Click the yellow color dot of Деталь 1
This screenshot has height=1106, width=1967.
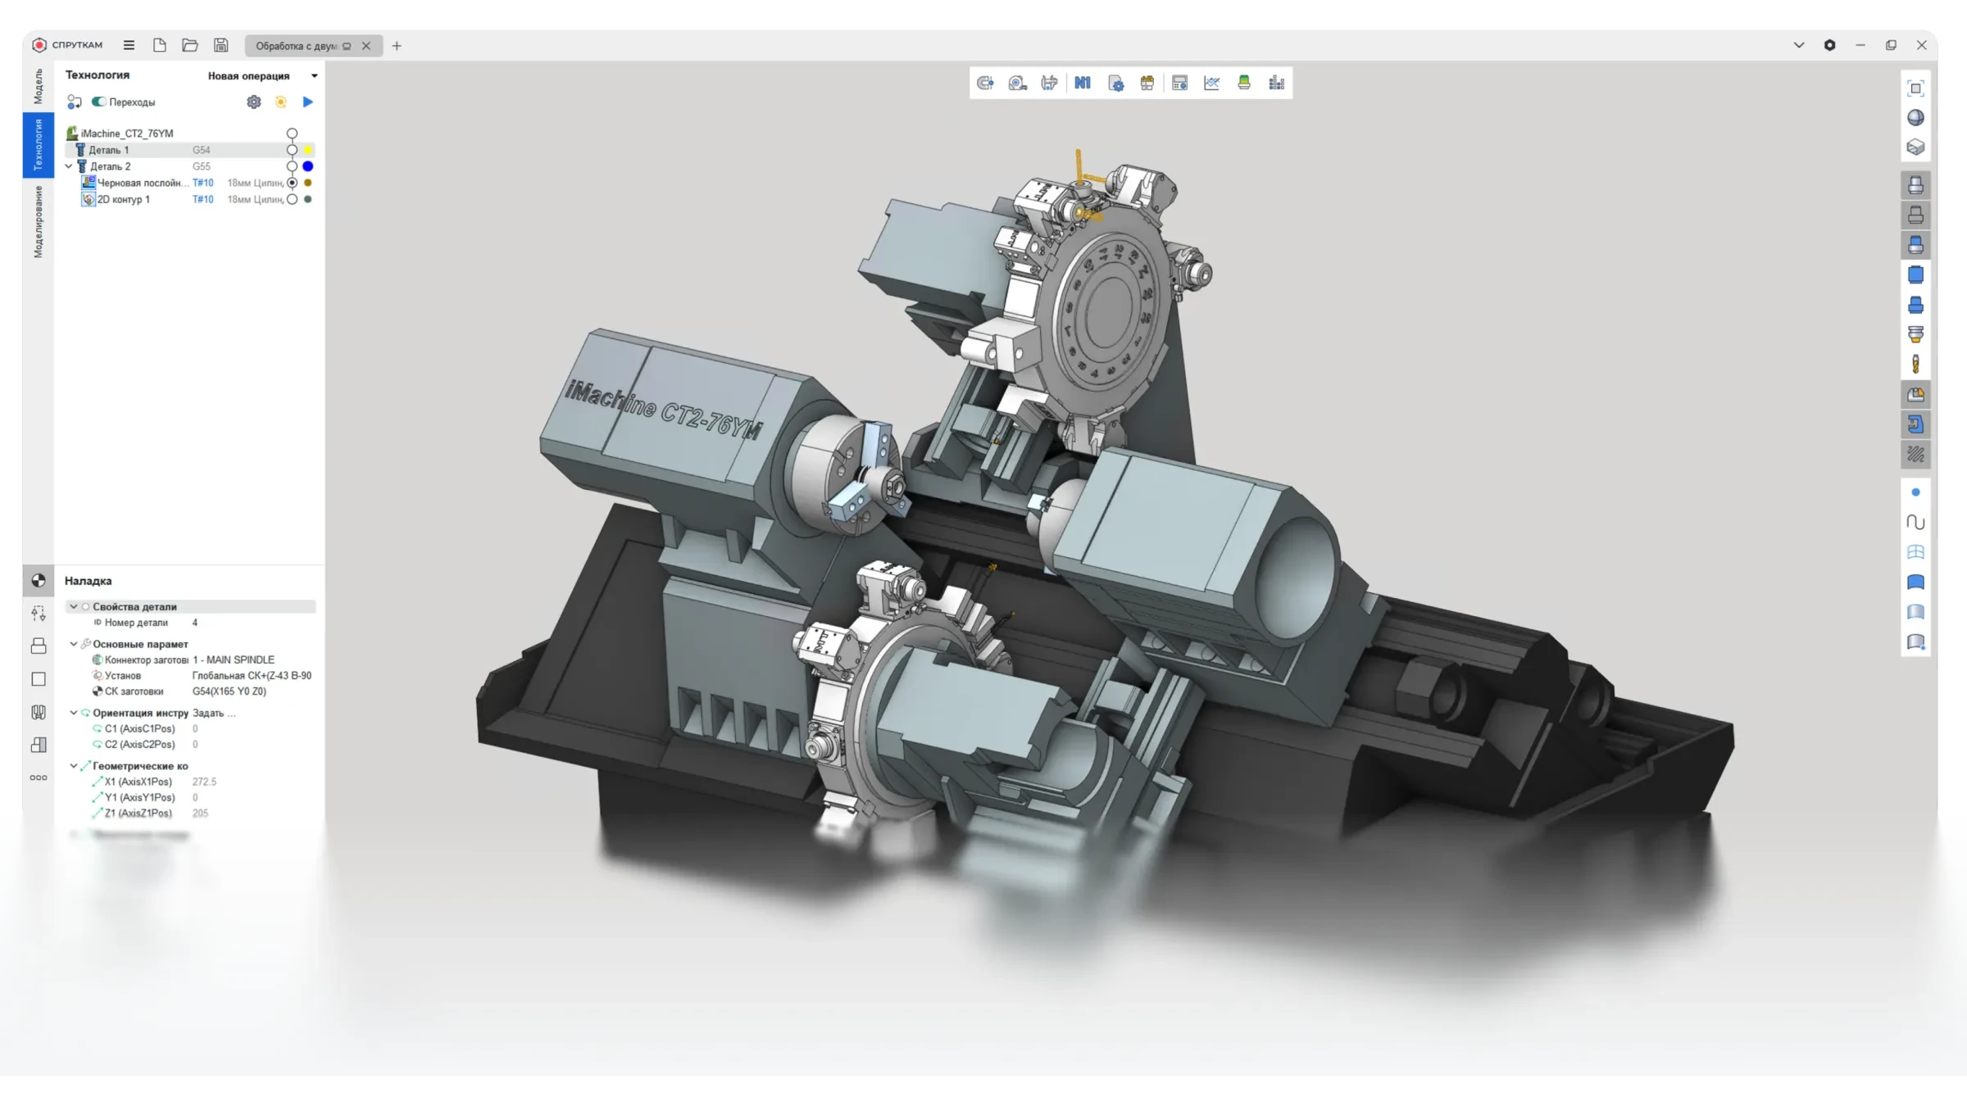click(x=308, y=150)
